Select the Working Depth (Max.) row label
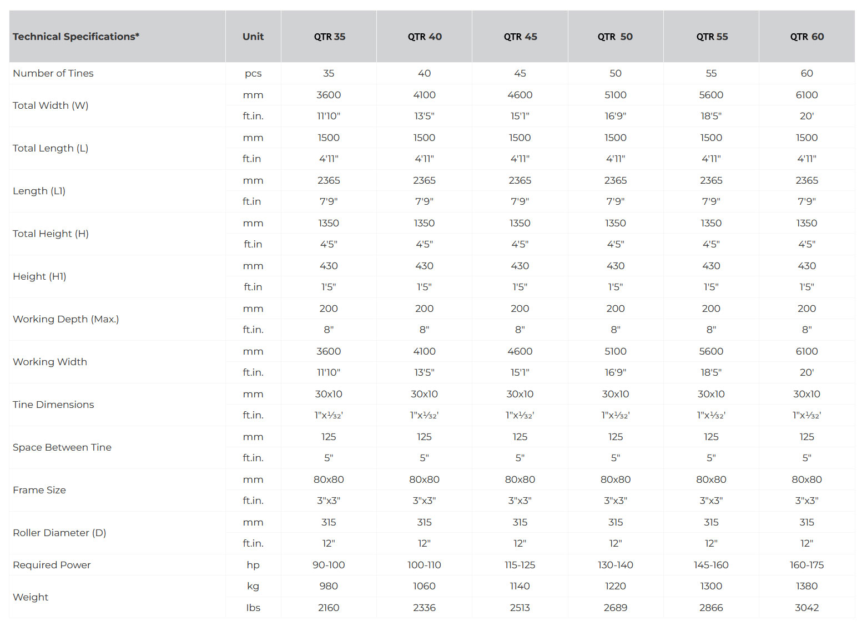This screenshot has width=862, height=626. (66, 319)
